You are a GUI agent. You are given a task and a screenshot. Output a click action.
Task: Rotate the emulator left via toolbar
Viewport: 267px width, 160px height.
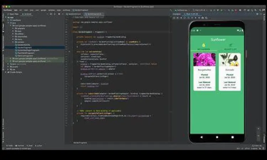click(185, 18)
